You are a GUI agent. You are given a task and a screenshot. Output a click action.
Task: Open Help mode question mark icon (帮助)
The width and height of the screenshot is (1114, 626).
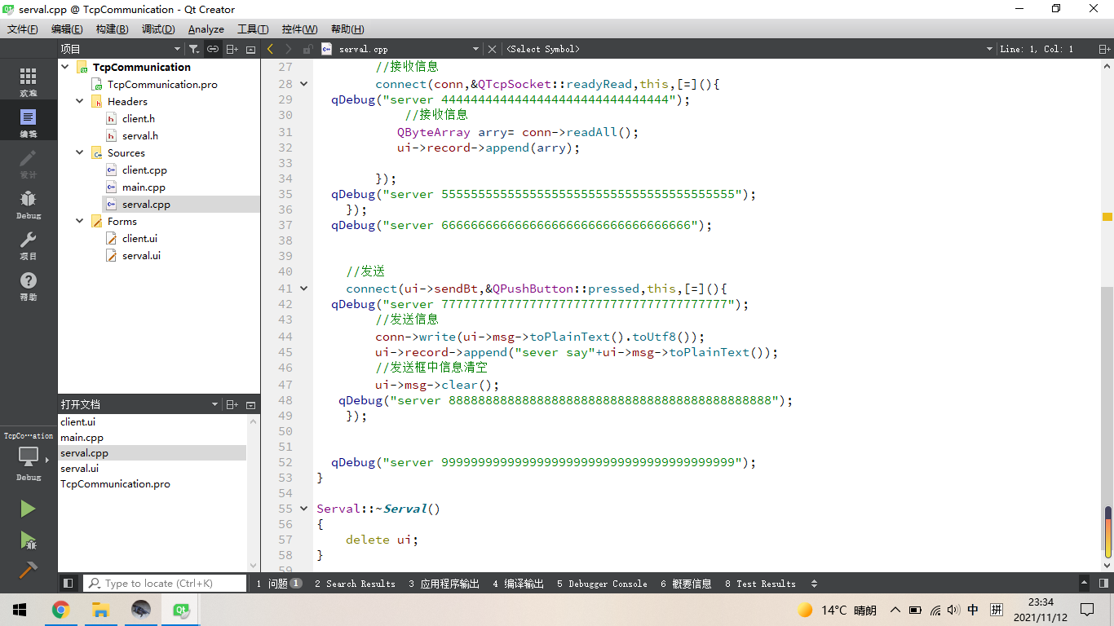(28, 285)
